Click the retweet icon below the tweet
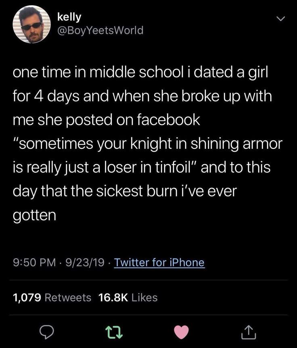The image size is (297, 348). pyautogui.click(x=115, y=332)
